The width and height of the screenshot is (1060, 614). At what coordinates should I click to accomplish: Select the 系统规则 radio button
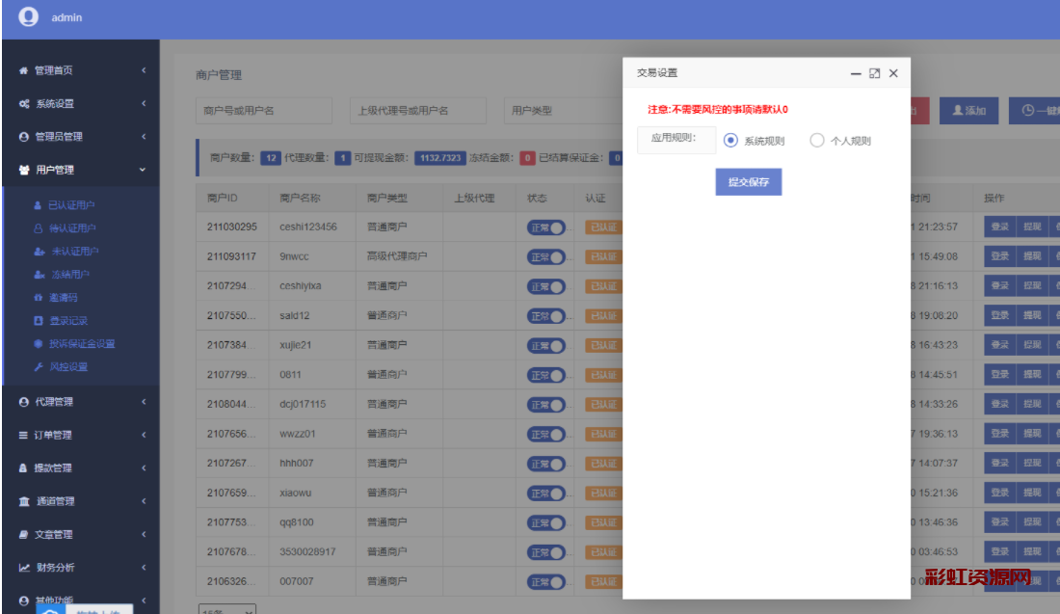click(x=730, y=141)
